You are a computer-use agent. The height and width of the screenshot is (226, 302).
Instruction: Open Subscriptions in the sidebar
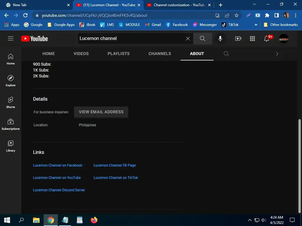11,124
